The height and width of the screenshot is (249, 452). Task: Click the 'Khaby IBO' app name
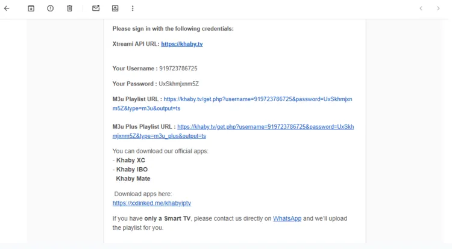132,170
